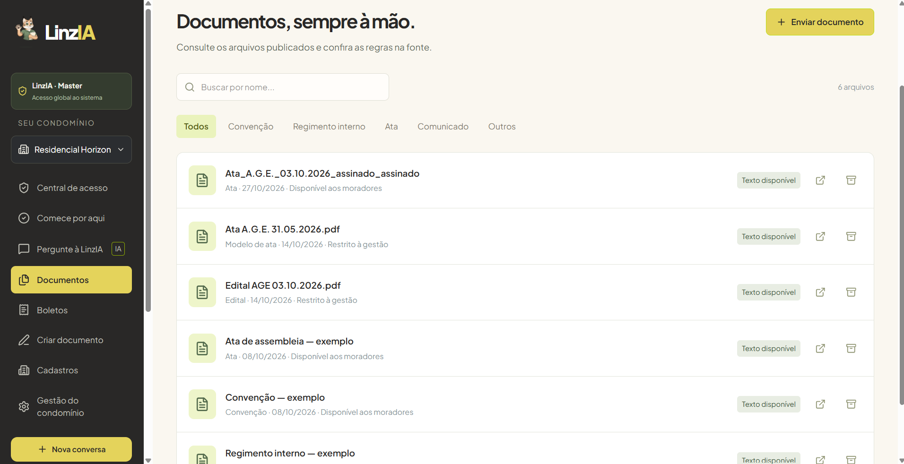Viewport: 904px width, 464px height.
Task: Click the page scrollbar down arrow
Action: [x=901, y=460]
